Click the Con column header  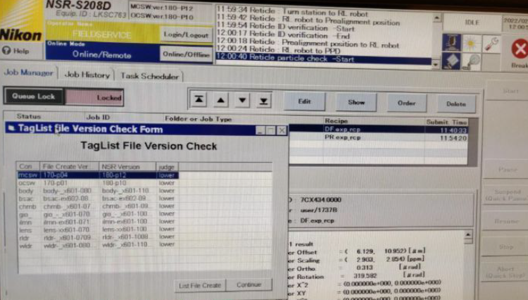28,166
